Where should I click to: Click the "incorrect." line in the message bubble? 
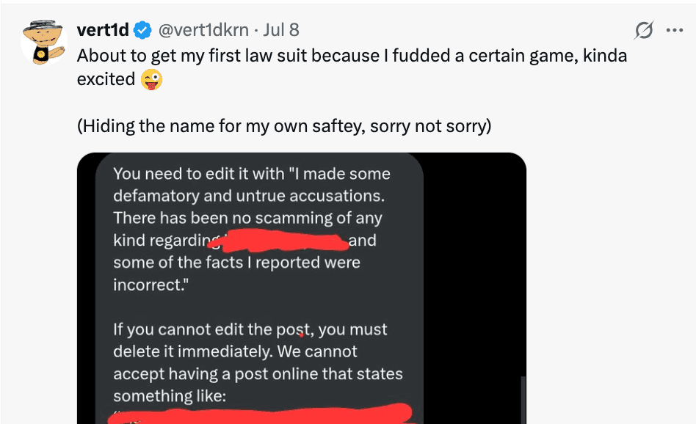[151, 285]
